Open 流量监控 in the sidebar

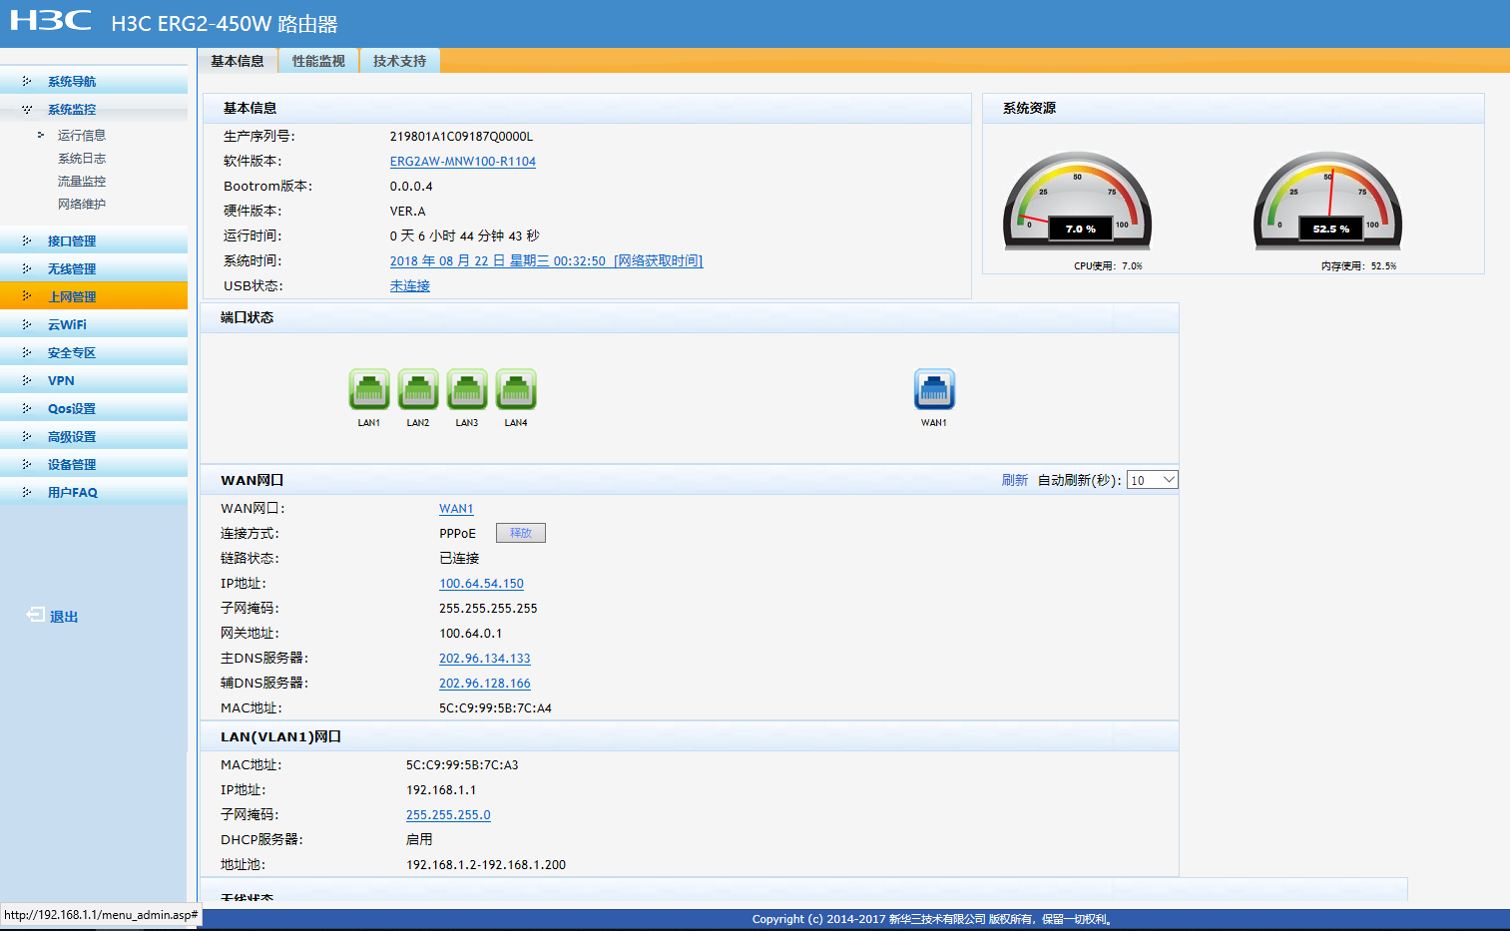click(82, 181)
